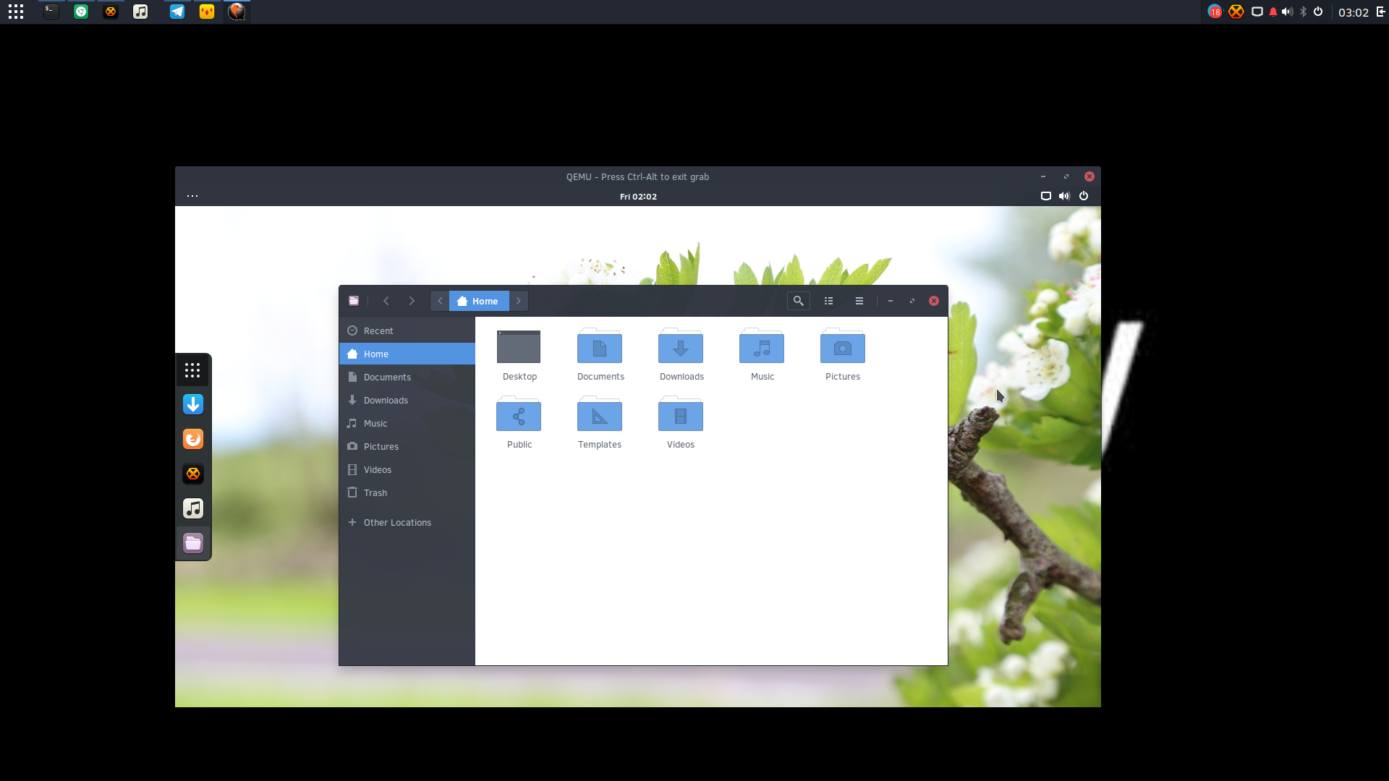Select Videos in the sidebar
The width and height of the screenshot is (1389, 781).
(407, 469)
